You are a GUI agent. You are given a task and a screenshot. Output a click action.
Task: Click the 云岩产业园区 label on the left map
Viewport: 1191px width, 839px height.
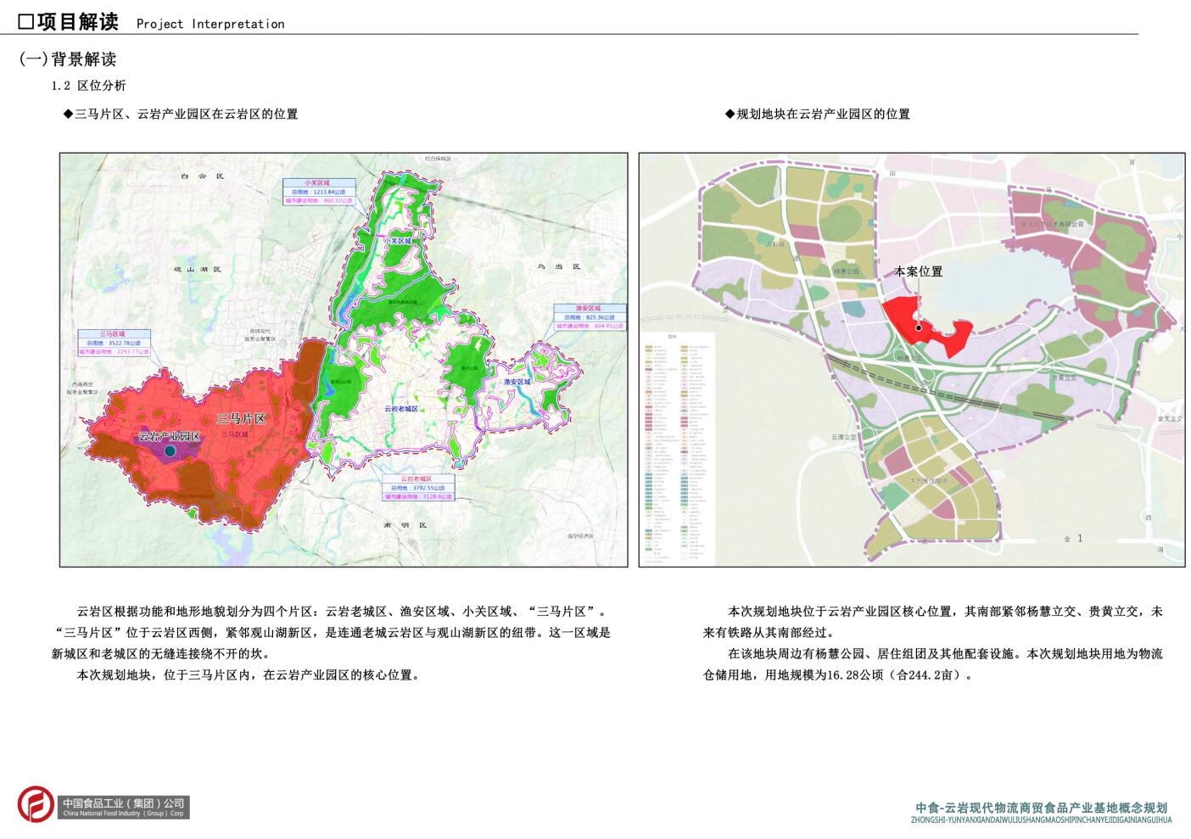pyautogui.click(x=170, y=436)
